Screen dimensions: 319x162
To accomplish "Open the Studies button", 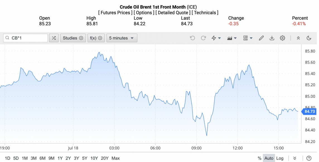I will 73,38.
